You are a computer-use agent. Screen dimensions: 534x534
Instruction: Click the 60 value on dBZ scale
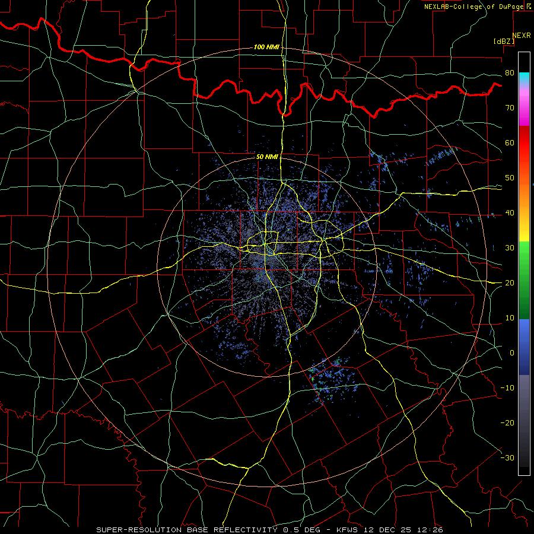pos(510,142)
